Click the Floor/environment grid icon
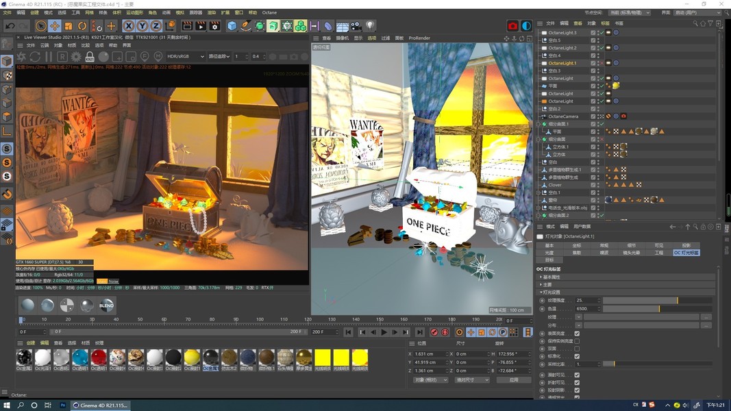The image size is (731, 411). [342, 27]
